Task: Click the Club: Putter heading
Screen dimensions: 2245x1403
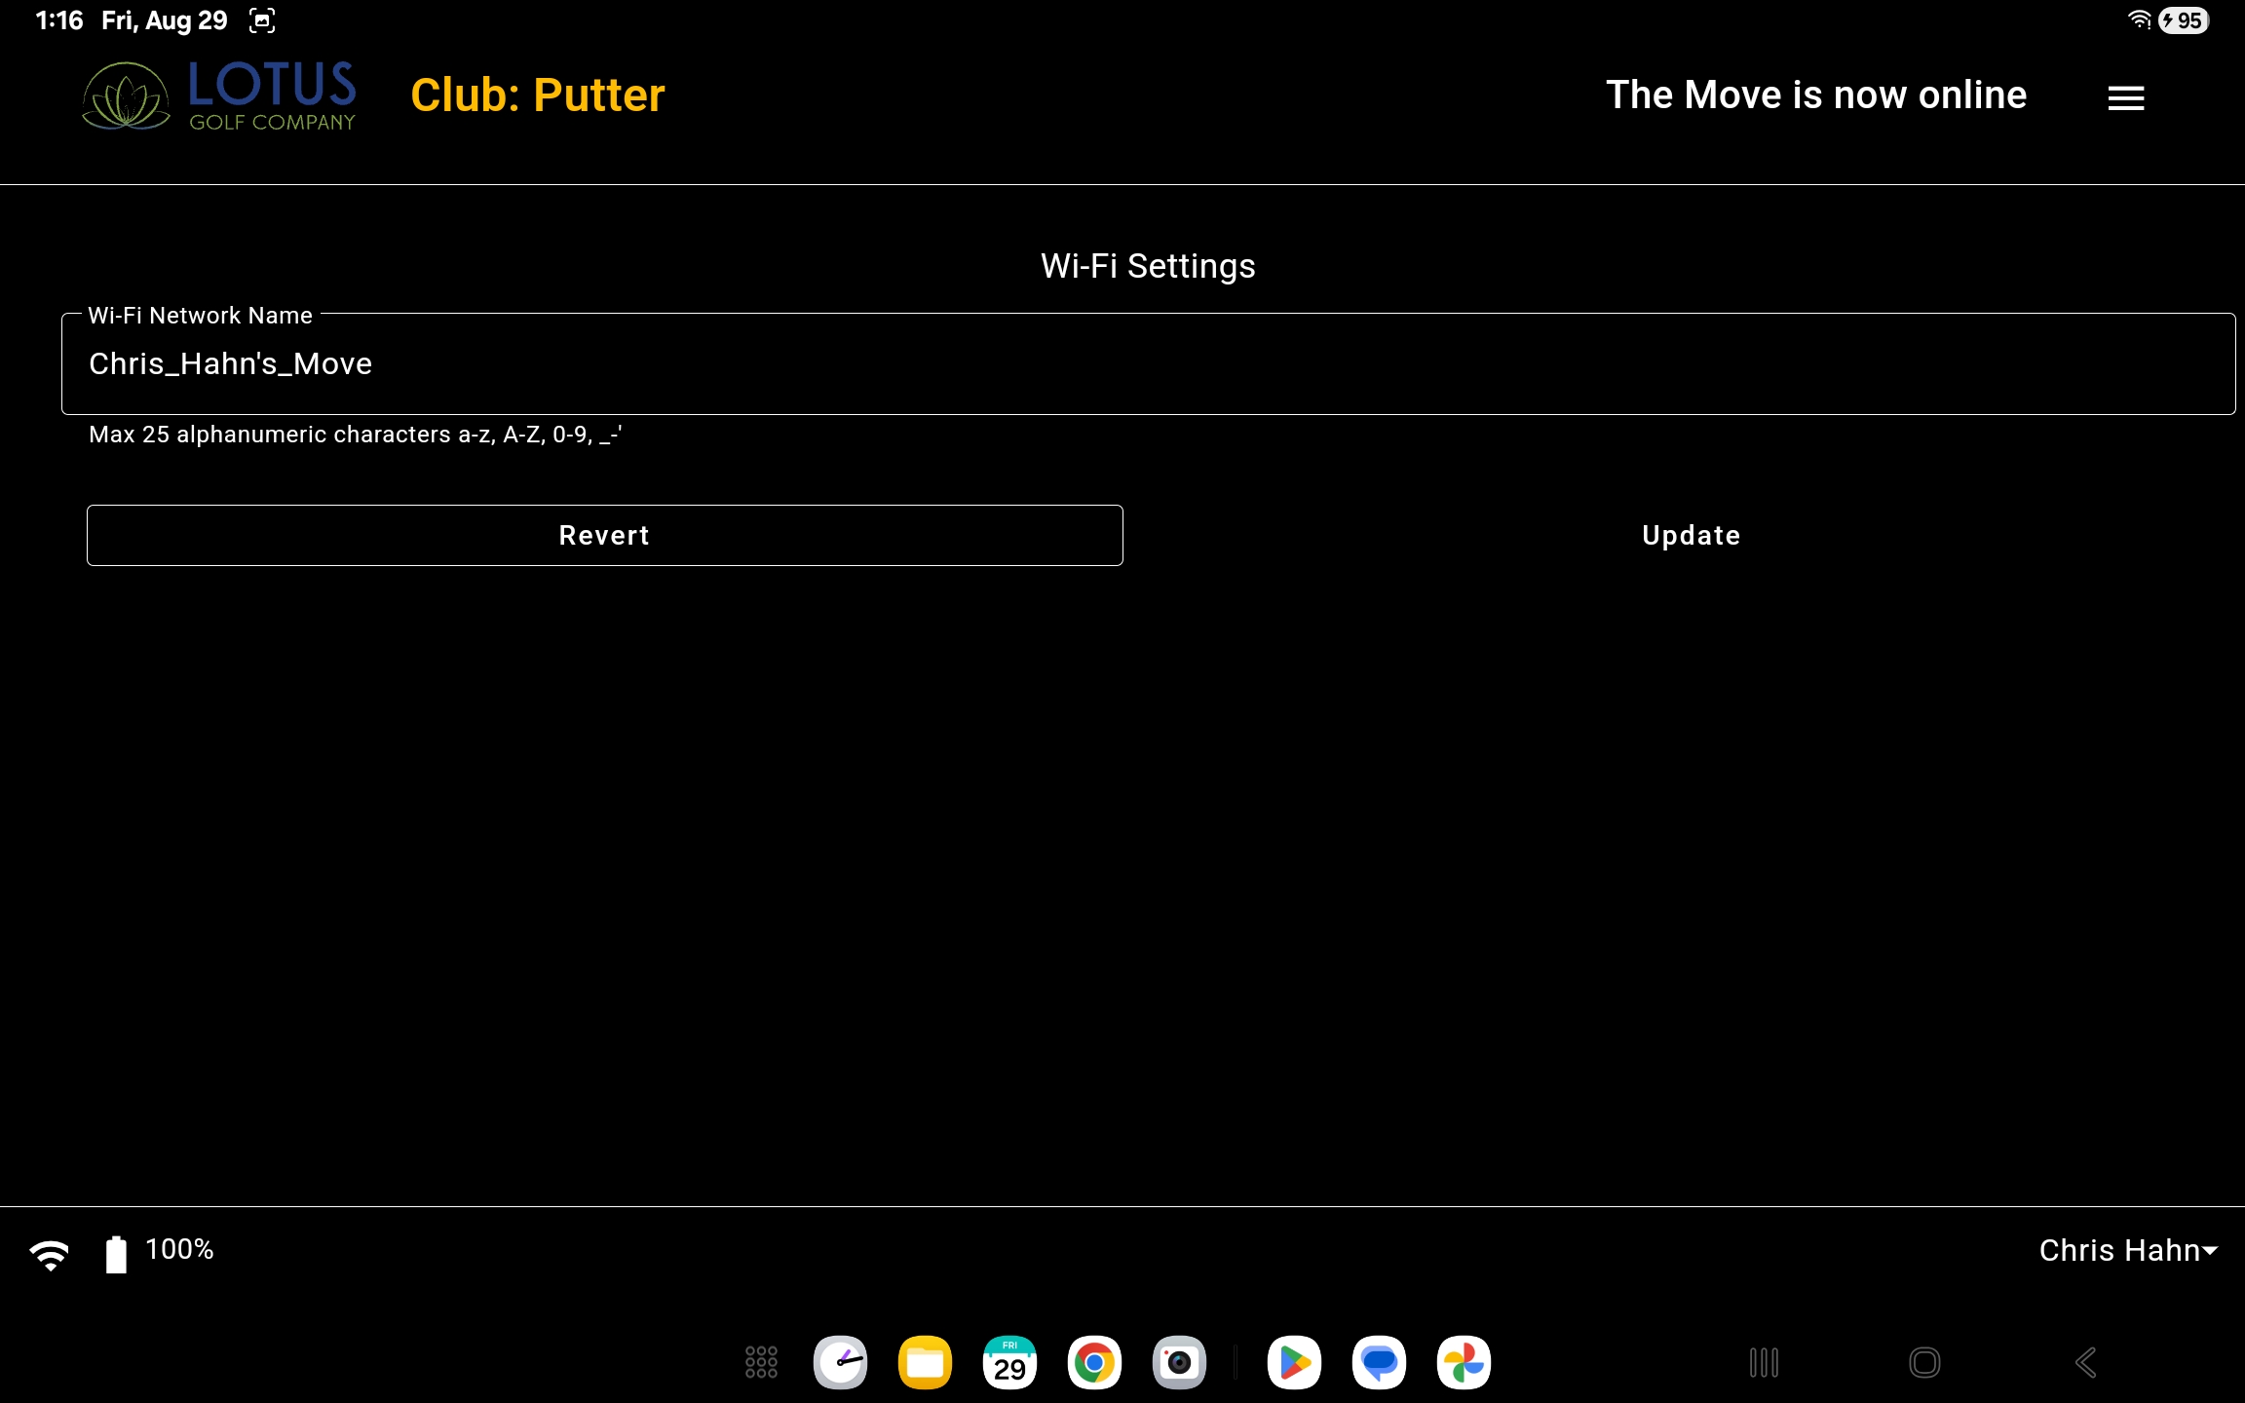Action: 538,95
